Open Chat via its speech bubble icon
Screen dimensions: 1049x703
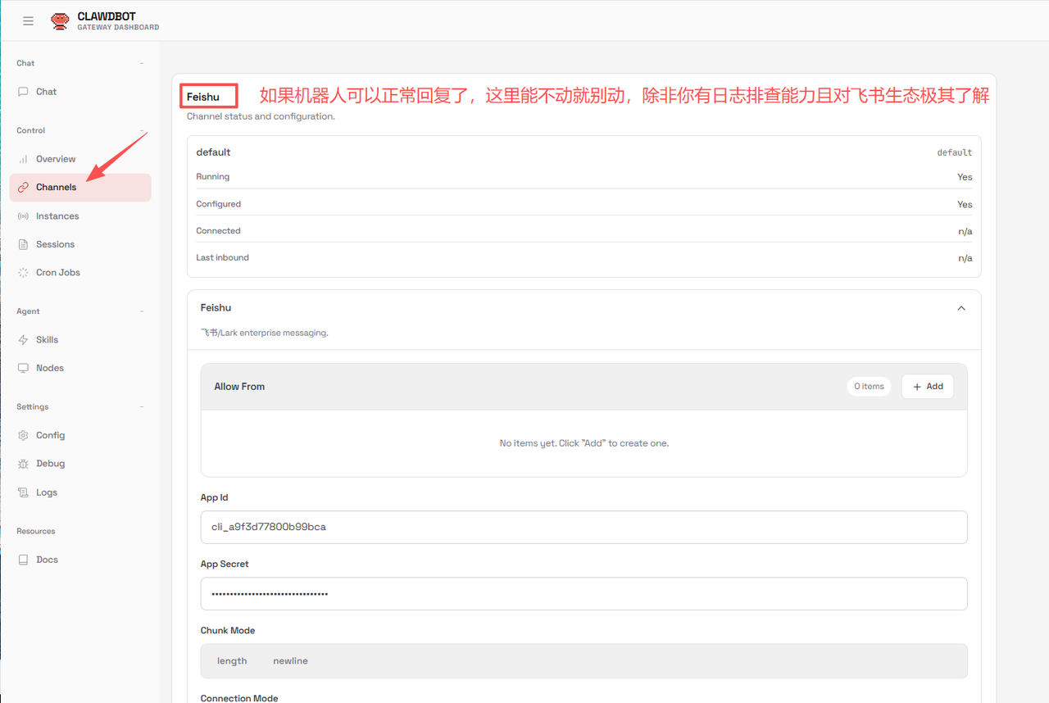click(23, 92)
